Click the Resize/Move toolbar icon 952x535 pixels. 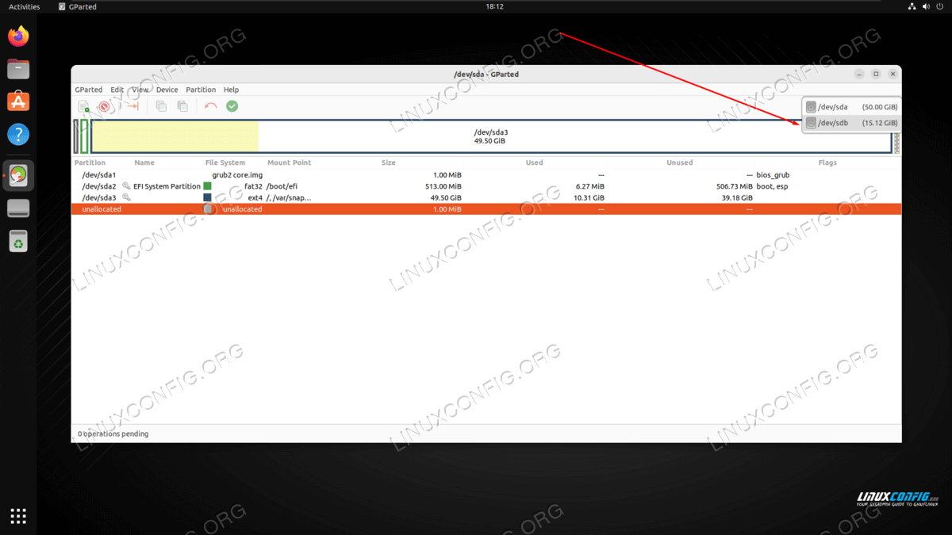pos(132,106)
